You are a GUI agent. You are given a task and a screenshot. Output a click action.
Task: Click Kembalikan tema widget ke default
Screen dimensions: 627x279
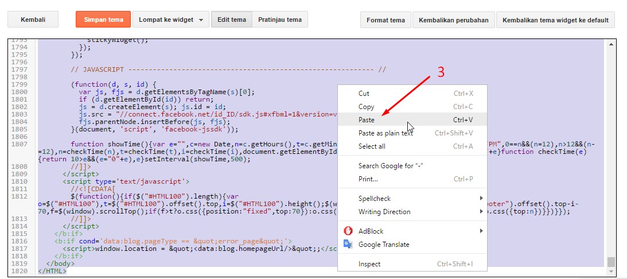coord(555,20)
